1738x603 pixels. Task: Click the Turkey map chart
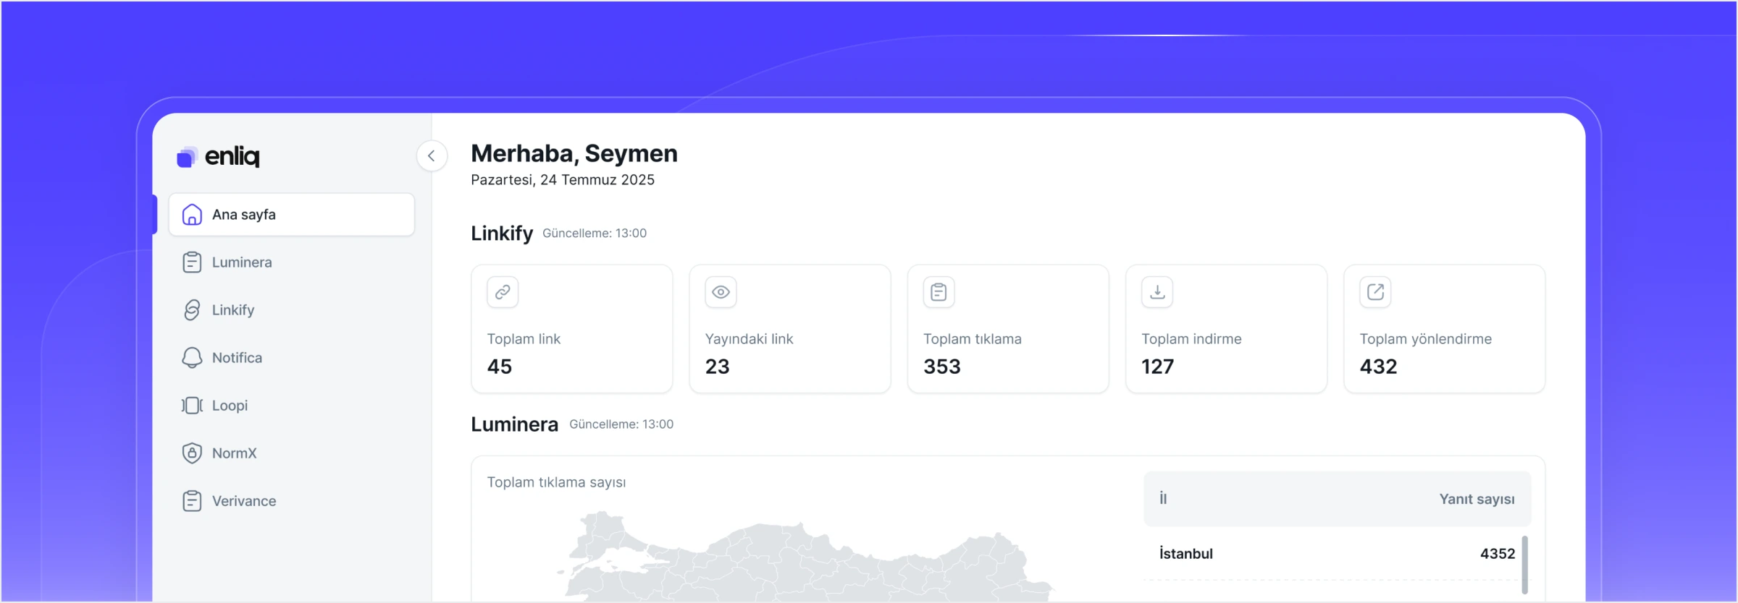(805, 557)
